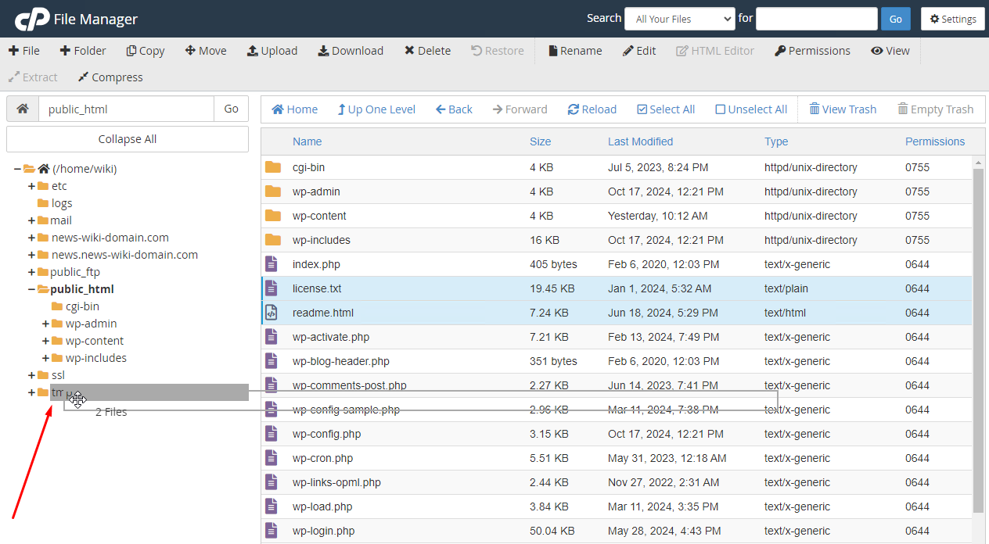Expand the mail folder in tree

coord(31,220)
